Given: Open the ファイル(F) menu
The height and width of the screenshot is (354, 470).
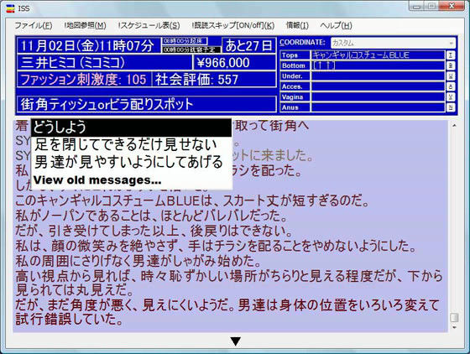Looking at the screenshot, I should (x=34, y=25).
